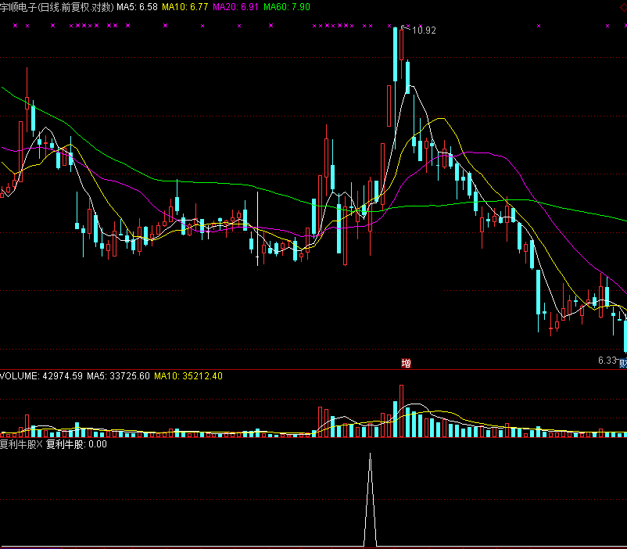Screen dimensions: 627x549
Task: Click the 6.33 low price label
Action: click(607, 360)
